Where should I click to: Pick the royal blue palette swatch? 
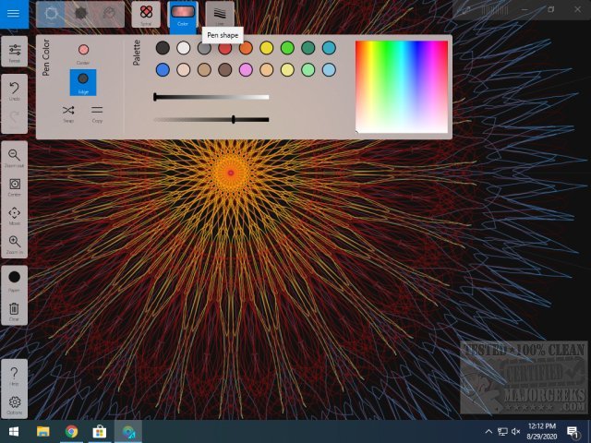tap(163, 70)
